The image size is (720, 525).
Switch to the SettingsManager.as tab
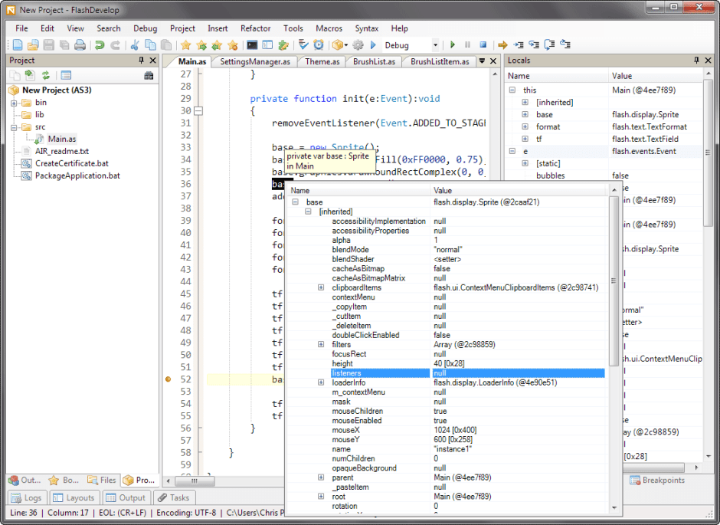coord(255,61)
